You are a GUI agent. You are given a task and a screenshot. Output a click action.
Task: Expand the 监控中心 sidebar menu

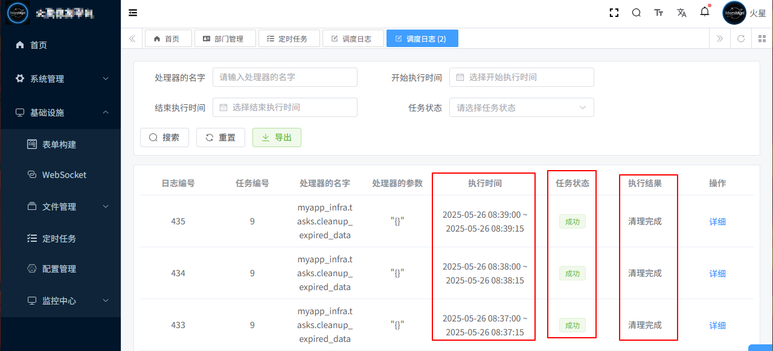60,300
